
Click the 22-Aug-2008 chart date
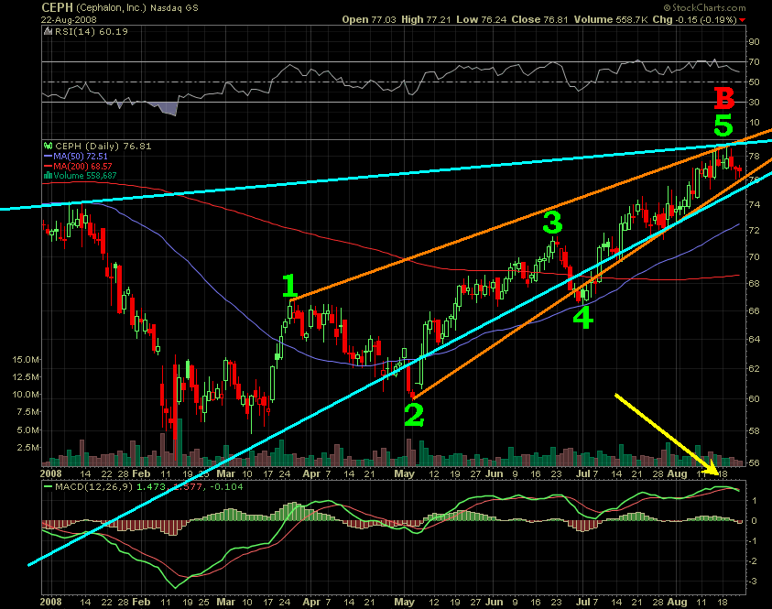(x=69, y=20)
